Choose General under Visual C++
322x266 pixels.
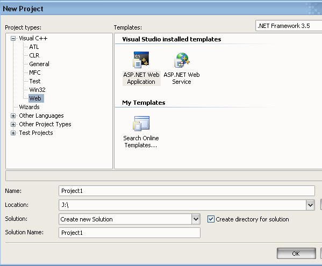[x=39, y=64]
